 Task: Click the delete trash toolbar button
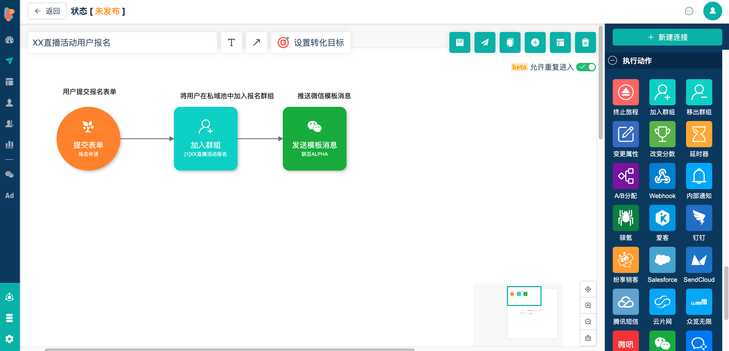pyautogui.click(x=585, y=42)
